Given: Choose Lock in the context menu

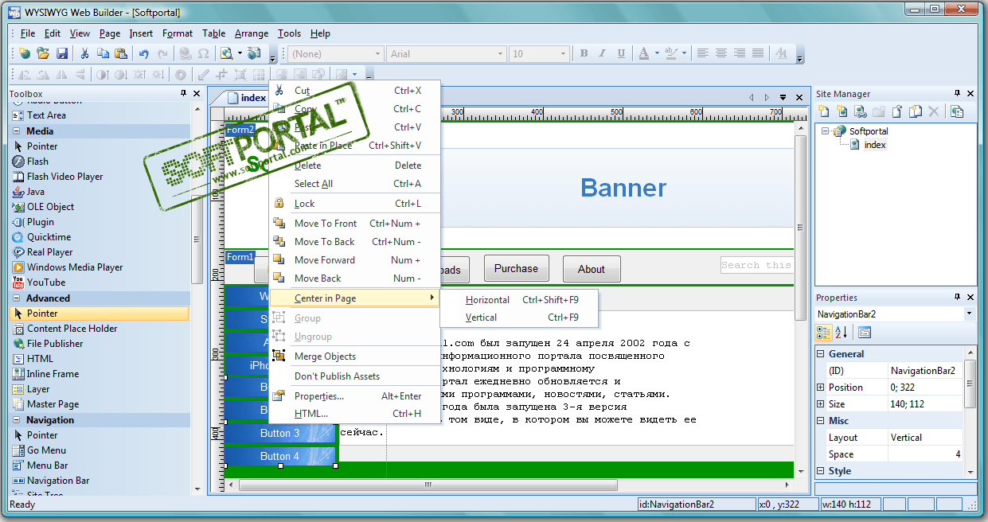Looking at the screenshot, I should (x=354, y=204).
